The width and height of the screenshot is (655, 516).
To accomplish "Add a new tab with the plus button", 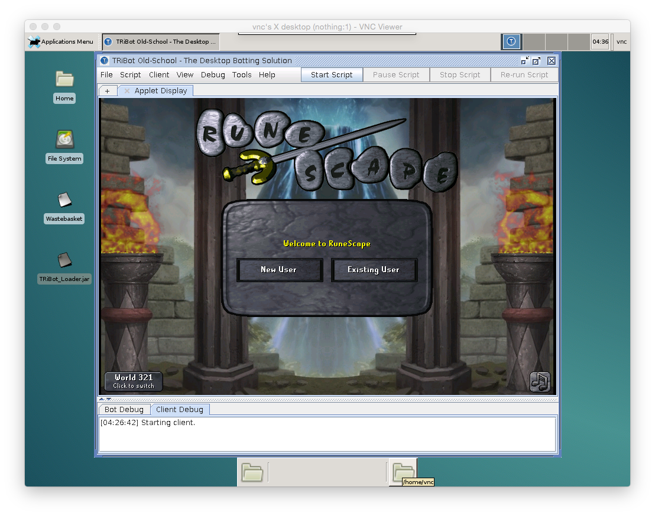I will tap(108, 91).
